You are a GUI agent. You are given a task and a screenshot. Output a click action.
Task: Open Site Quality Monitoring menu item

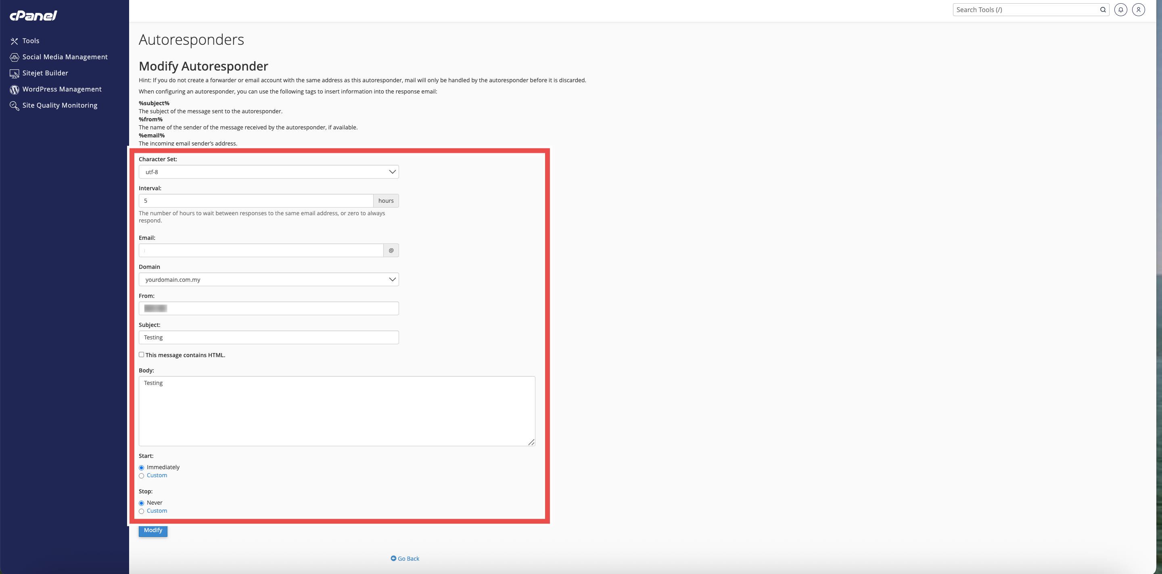pos(60,106)
